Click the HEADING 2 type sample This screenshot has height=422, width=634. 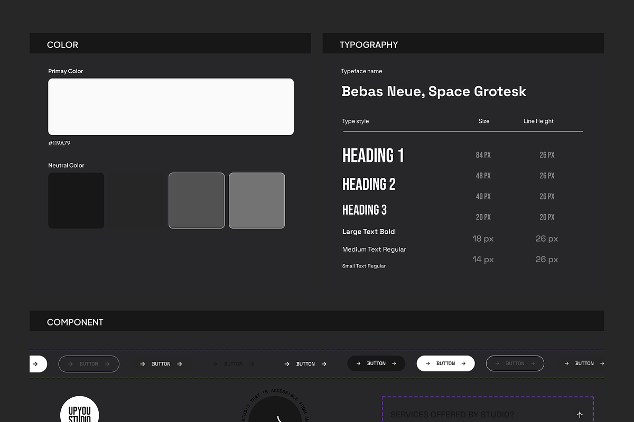pyautogui.click(x=369, y=184)
